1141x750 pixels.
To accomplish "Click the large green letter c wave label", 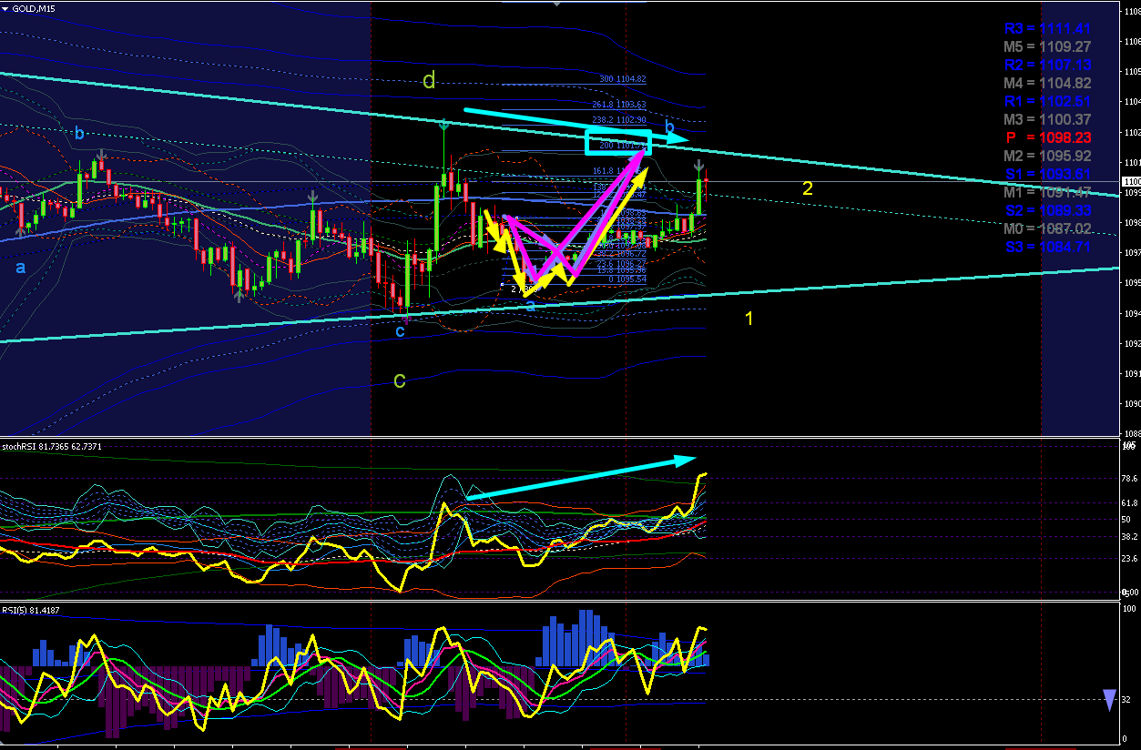I will pos(399,380).
